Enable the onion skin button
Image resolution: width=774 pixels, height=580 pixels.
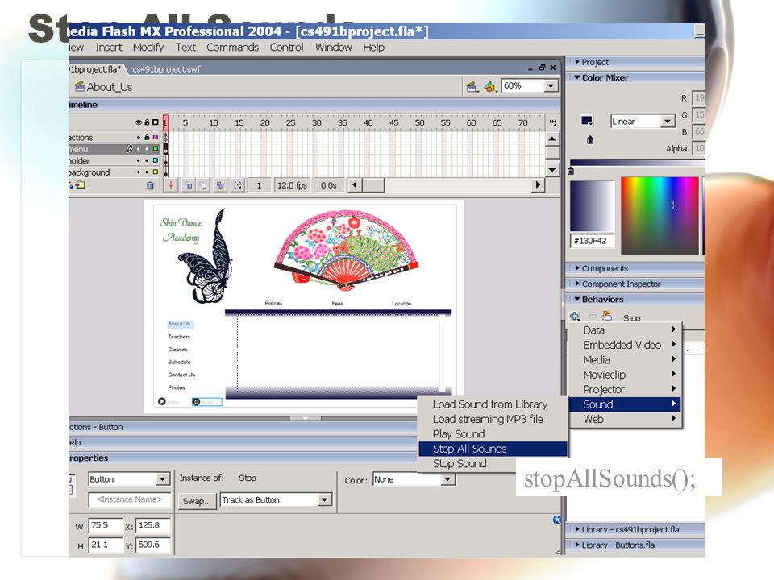pyautogui.click(x=189, y=185)
